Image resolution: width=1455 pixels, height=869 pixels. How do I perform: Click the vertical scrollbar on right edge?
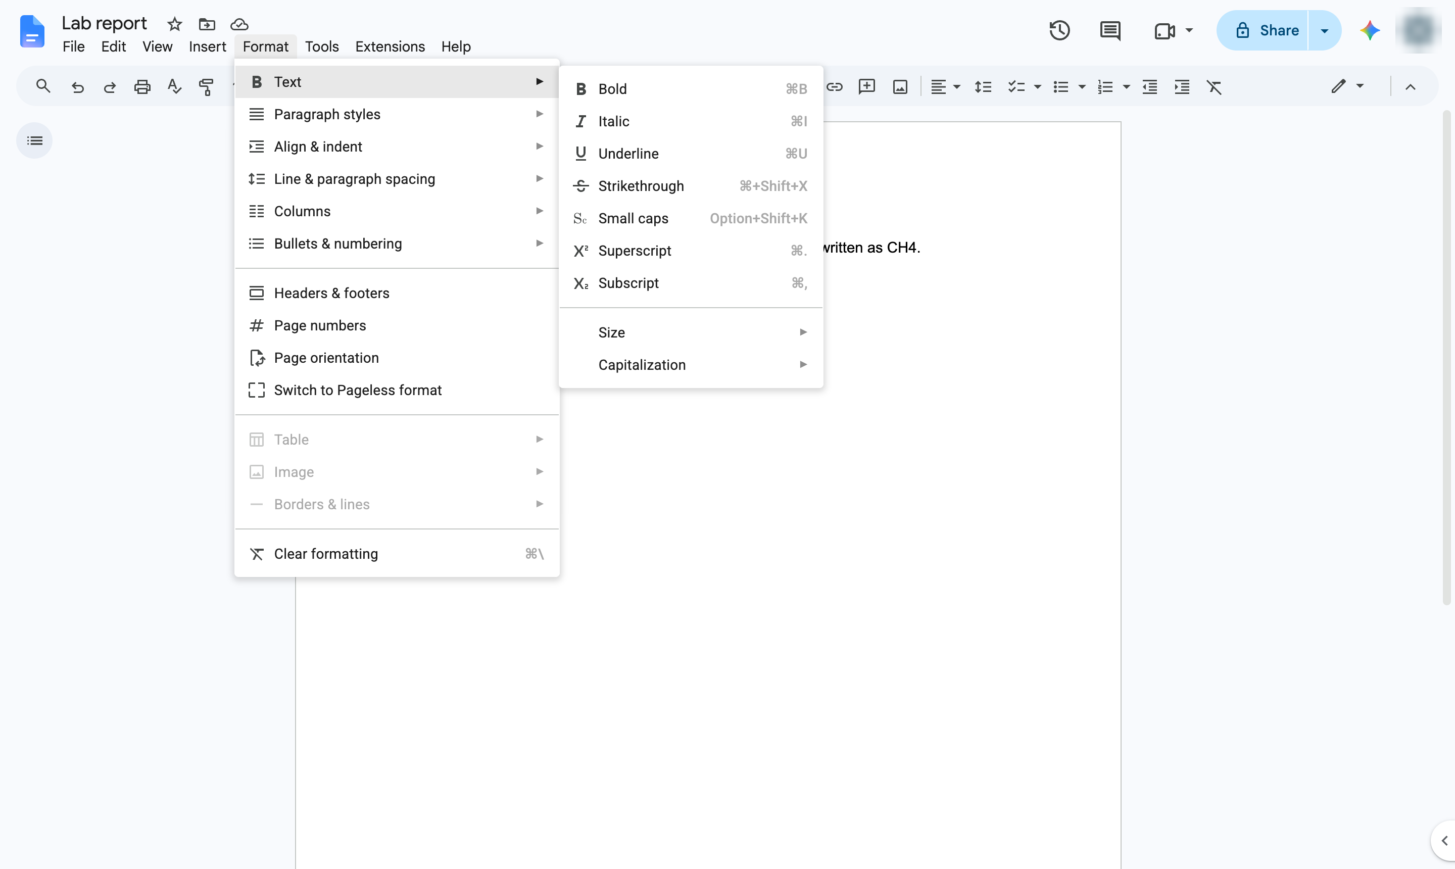pos(1446,357)
